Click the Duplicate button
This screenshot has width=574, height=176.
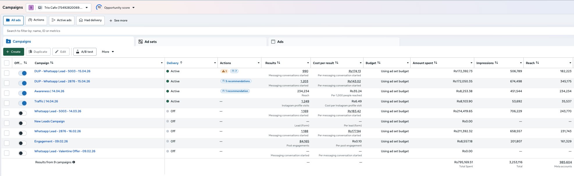coord(38,52)
